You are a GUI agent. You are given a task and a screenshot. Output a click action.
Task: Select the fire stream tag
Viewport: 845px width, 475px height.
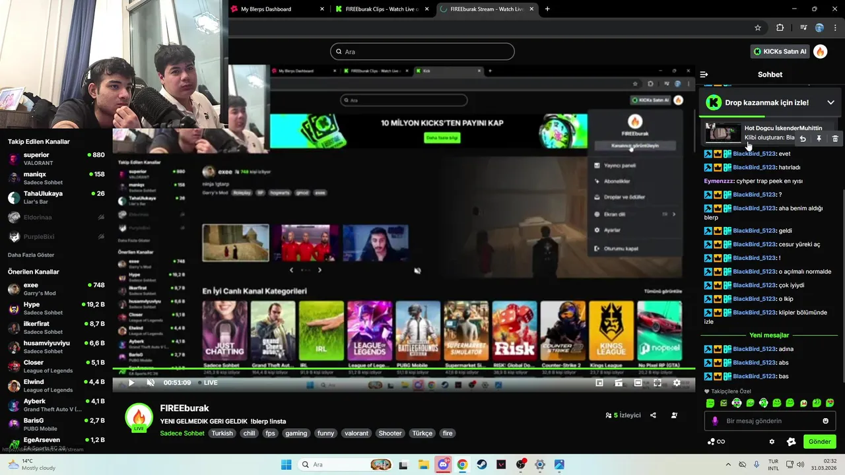coord(448,433)
